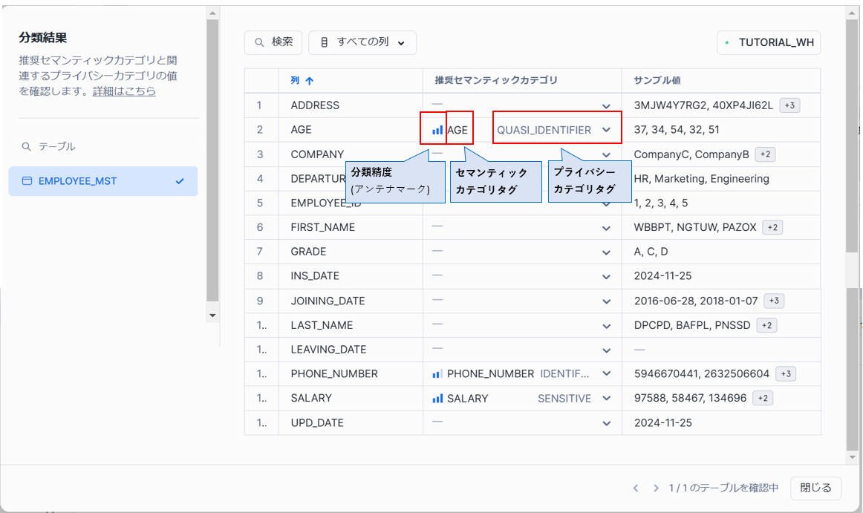This screenshot has height=513, width=863.
Task: Click the checkmark on EMPLOYEE_MST table
Action: point(179,181)
